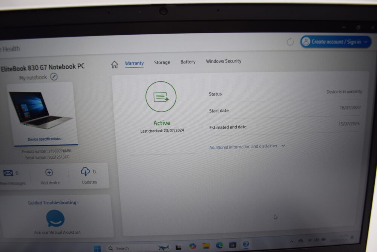Open Task View on the taskbar
Screen dimensions: 377x252
point(178,247)
